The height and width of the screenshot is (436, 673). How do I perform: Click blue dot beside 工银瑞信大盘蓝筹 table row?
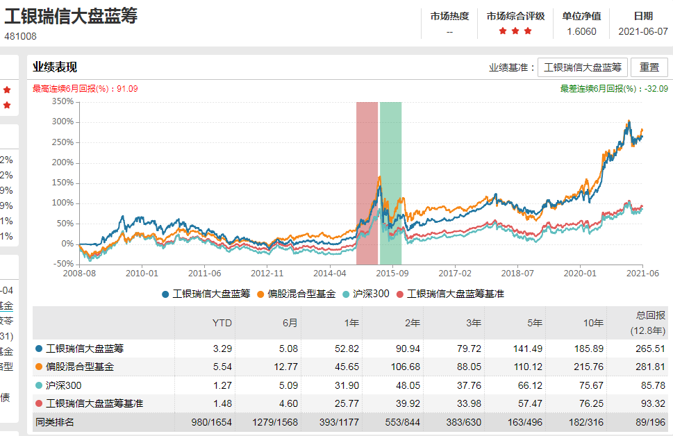pyautogui.click(x=39, y=349)
